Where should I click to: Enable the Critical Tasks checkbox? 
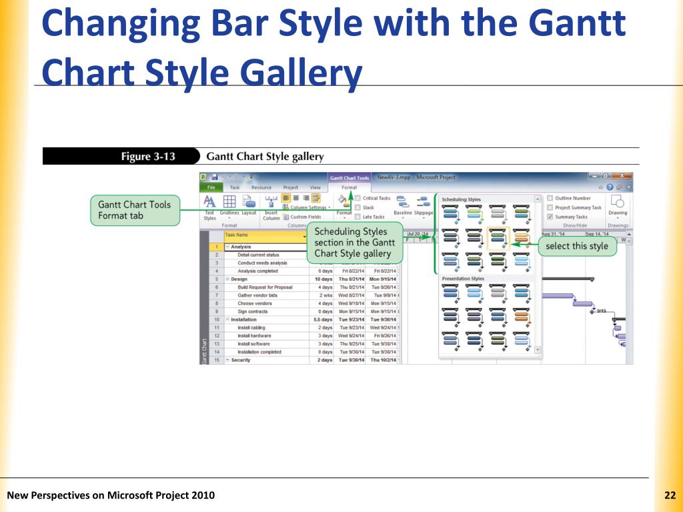click(358, 198)
